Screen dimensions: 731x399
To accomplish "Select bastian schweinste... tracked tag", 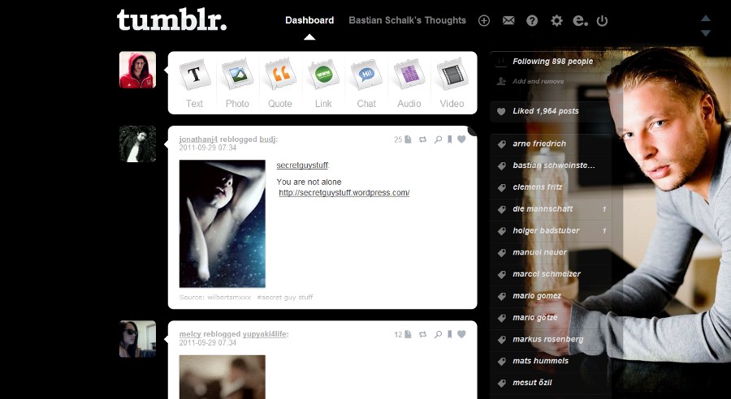I will point(551,165).
